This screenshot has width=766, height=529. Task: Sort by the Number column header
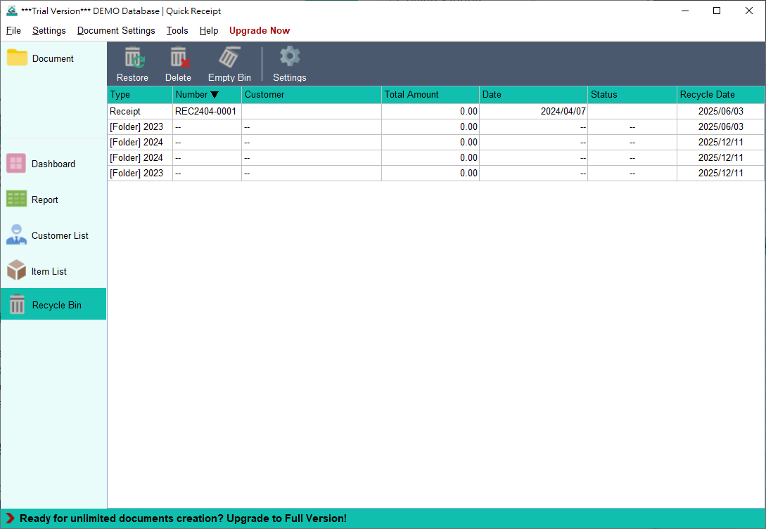207,95
